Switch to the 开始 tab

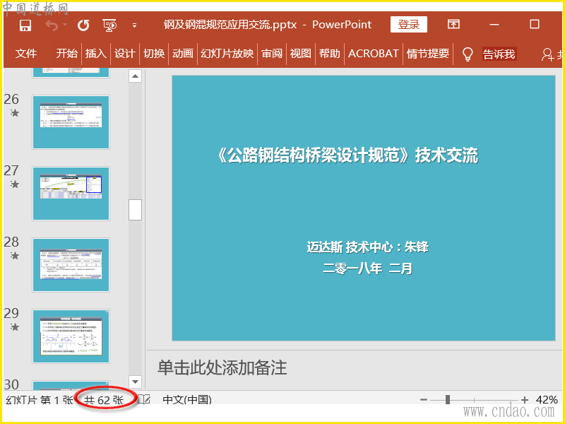coord(67,54)
